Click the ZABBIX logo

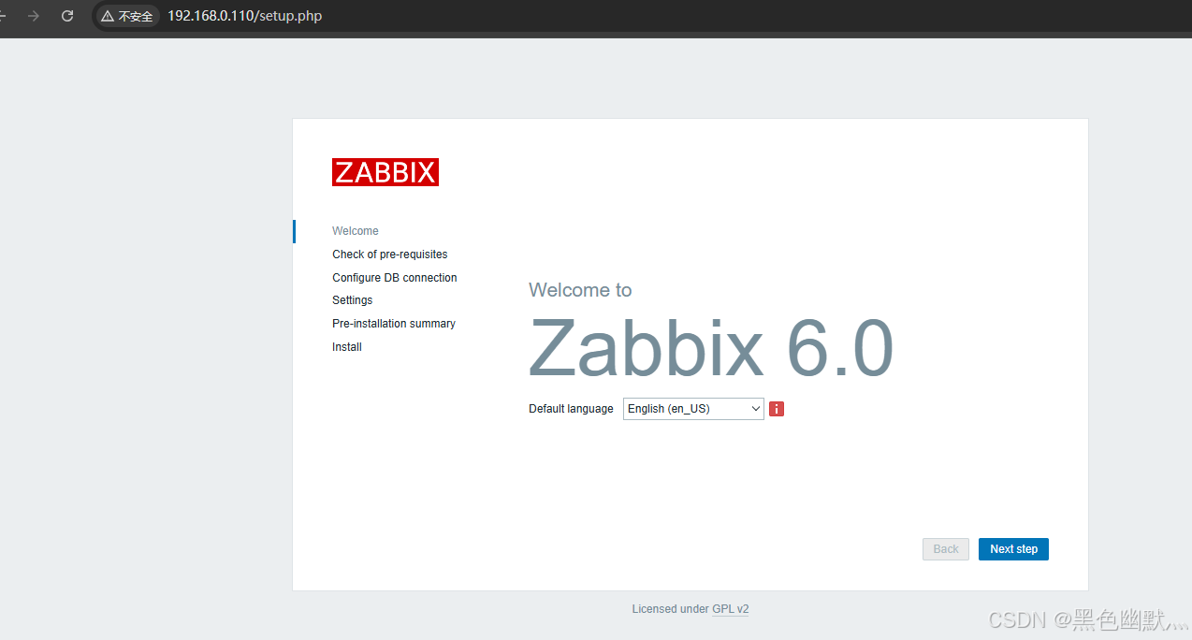point(385,172)
